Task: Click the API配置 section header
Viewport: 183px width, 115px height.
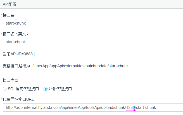Action: pyautogui.click(x=9, y=4)
